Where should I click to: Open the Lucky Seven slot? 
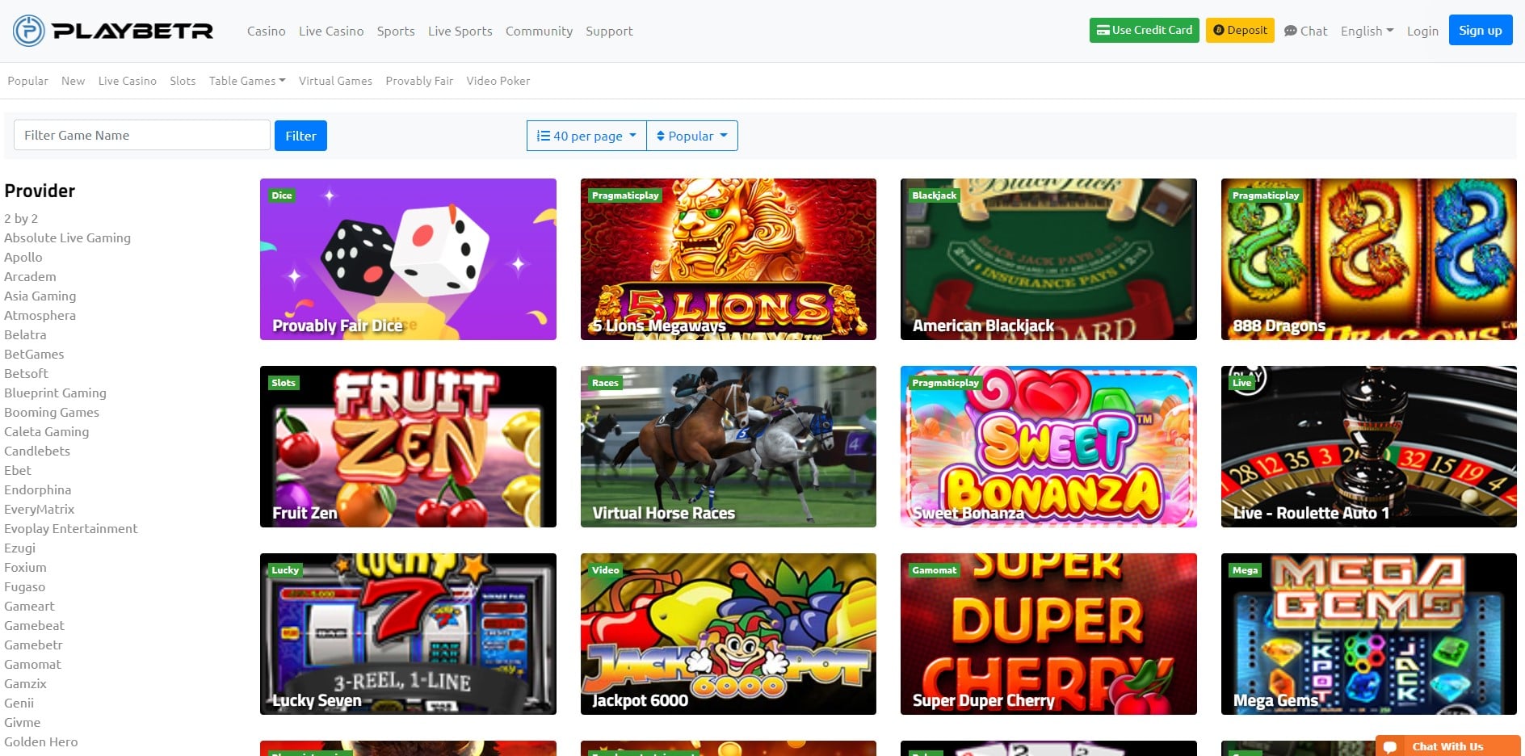[408, 634]
